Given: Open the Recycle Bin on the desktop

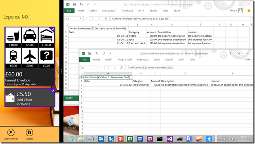Looking at the screenshot, I should click(x=70, y=123).
